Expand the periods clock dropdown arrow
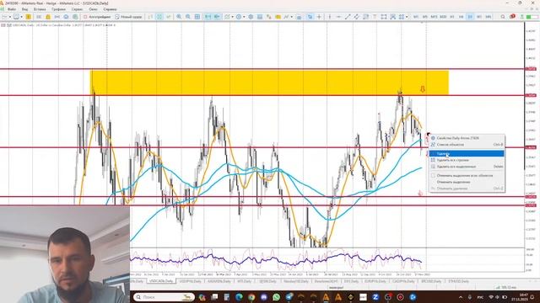The width and height of the screenshot is (540, 303). tap(244, 17)
